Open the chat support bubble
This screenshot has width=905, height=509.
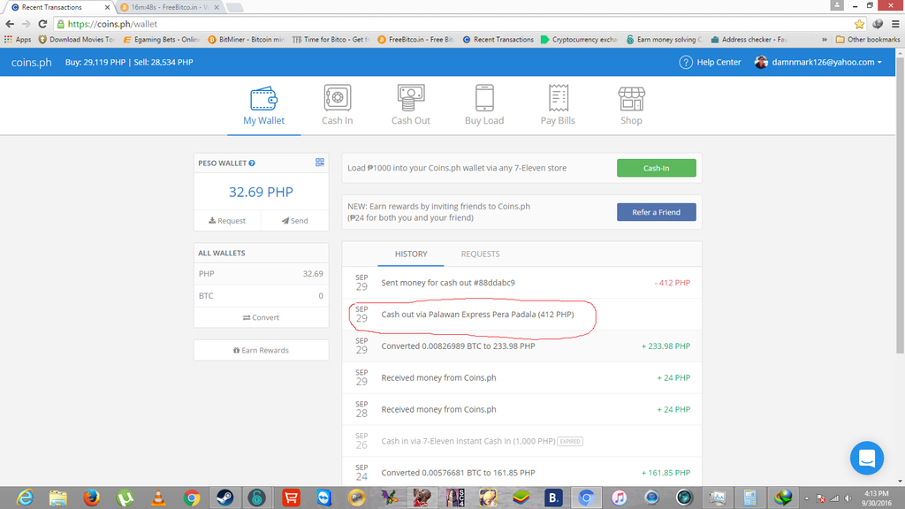[x=866, y=458]
